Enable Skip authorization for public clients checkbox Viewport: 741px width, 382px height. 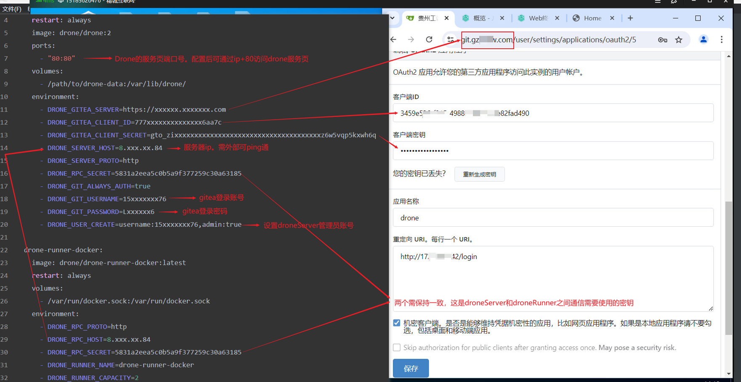[x=397, y=348]
